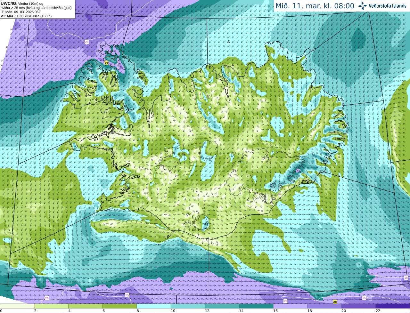Select the 0–2 m/s pale cream legend swatch
The height and width of the screenshot is (313, 410).
[17, 306]
